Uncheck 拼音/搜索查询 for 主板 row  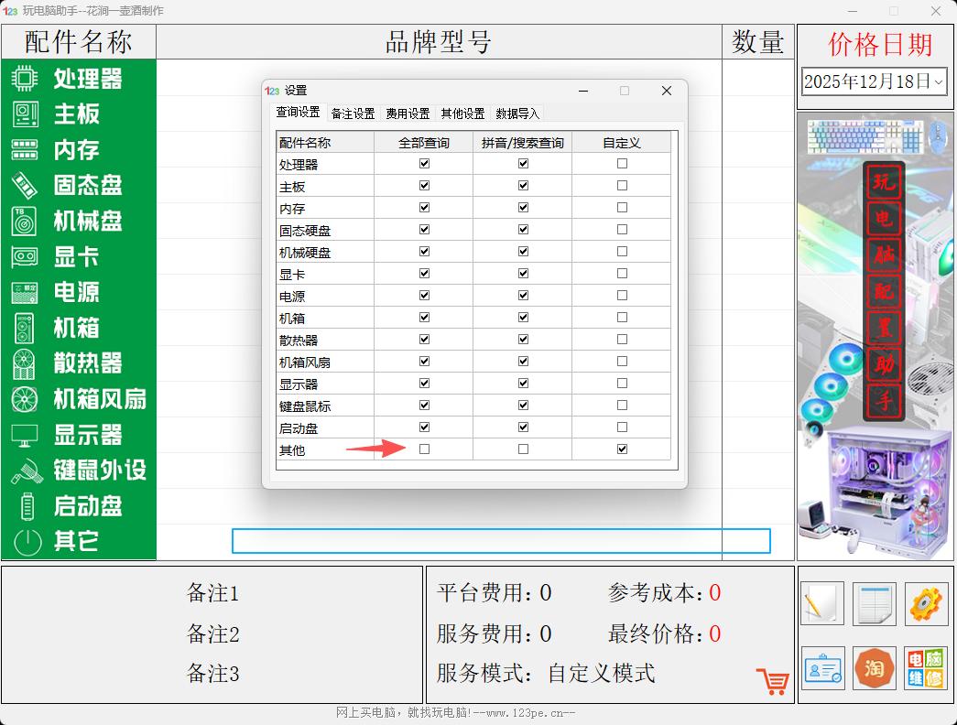522,185
